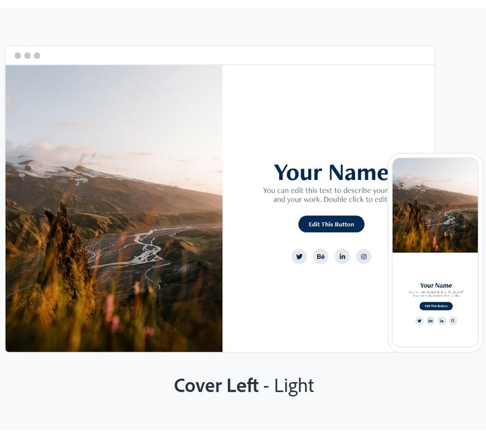Tap the Twitter icon in phone mockup
This screenshot has height=436, width=486.
(420, 321)
